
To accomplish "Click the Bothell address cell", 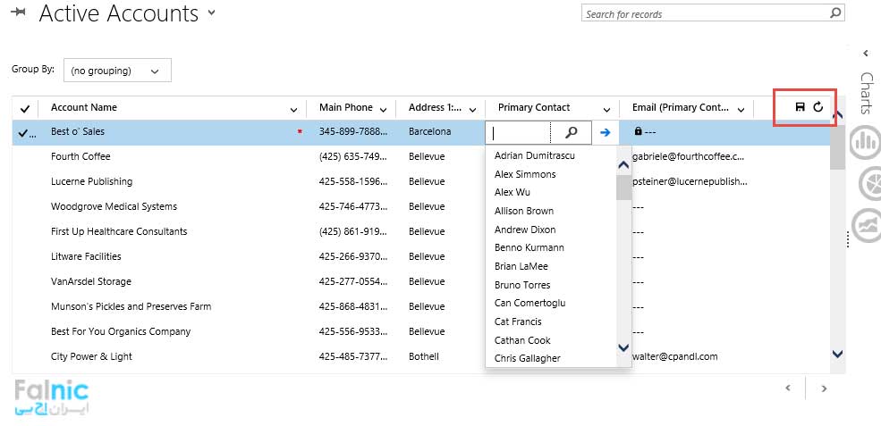I will pos(424,356).
